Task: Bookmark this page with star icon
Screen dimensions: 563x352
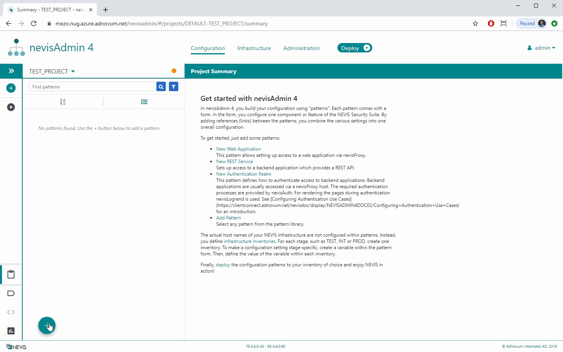Action: [x=475, y=23]
